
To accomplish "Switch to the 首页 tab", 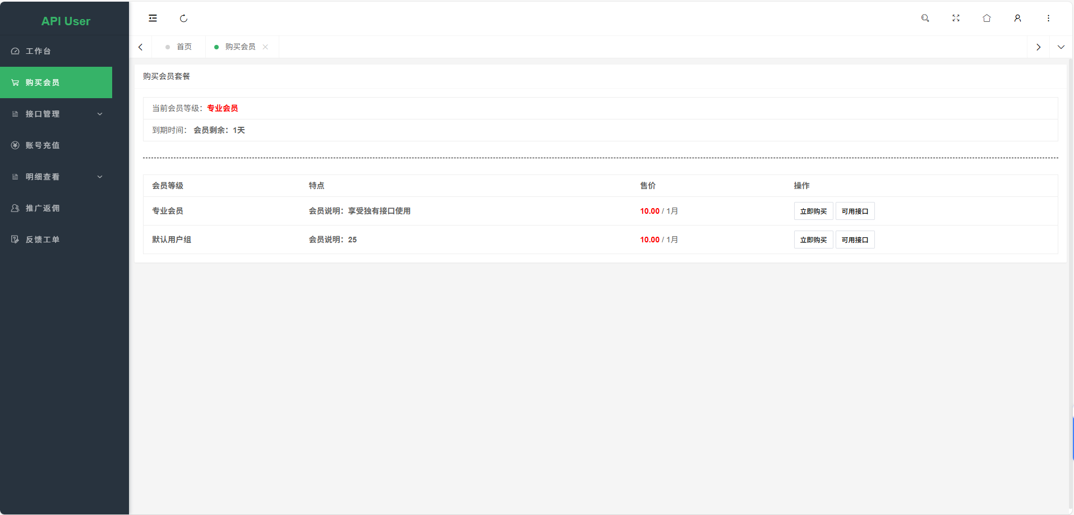I will [183, 47].
